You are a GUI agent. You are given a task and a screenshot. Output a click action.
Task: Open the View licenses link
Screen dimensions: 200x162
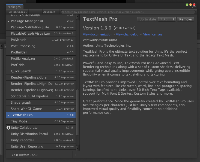pos(153,34)
